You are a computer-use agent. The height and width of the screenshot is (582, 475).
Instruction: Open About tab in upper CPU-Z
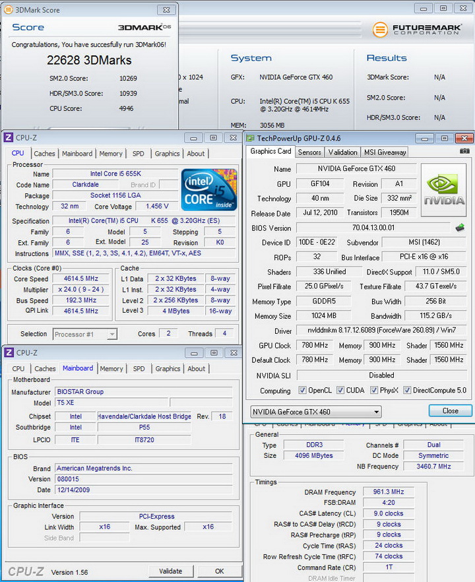click(195, 154)
